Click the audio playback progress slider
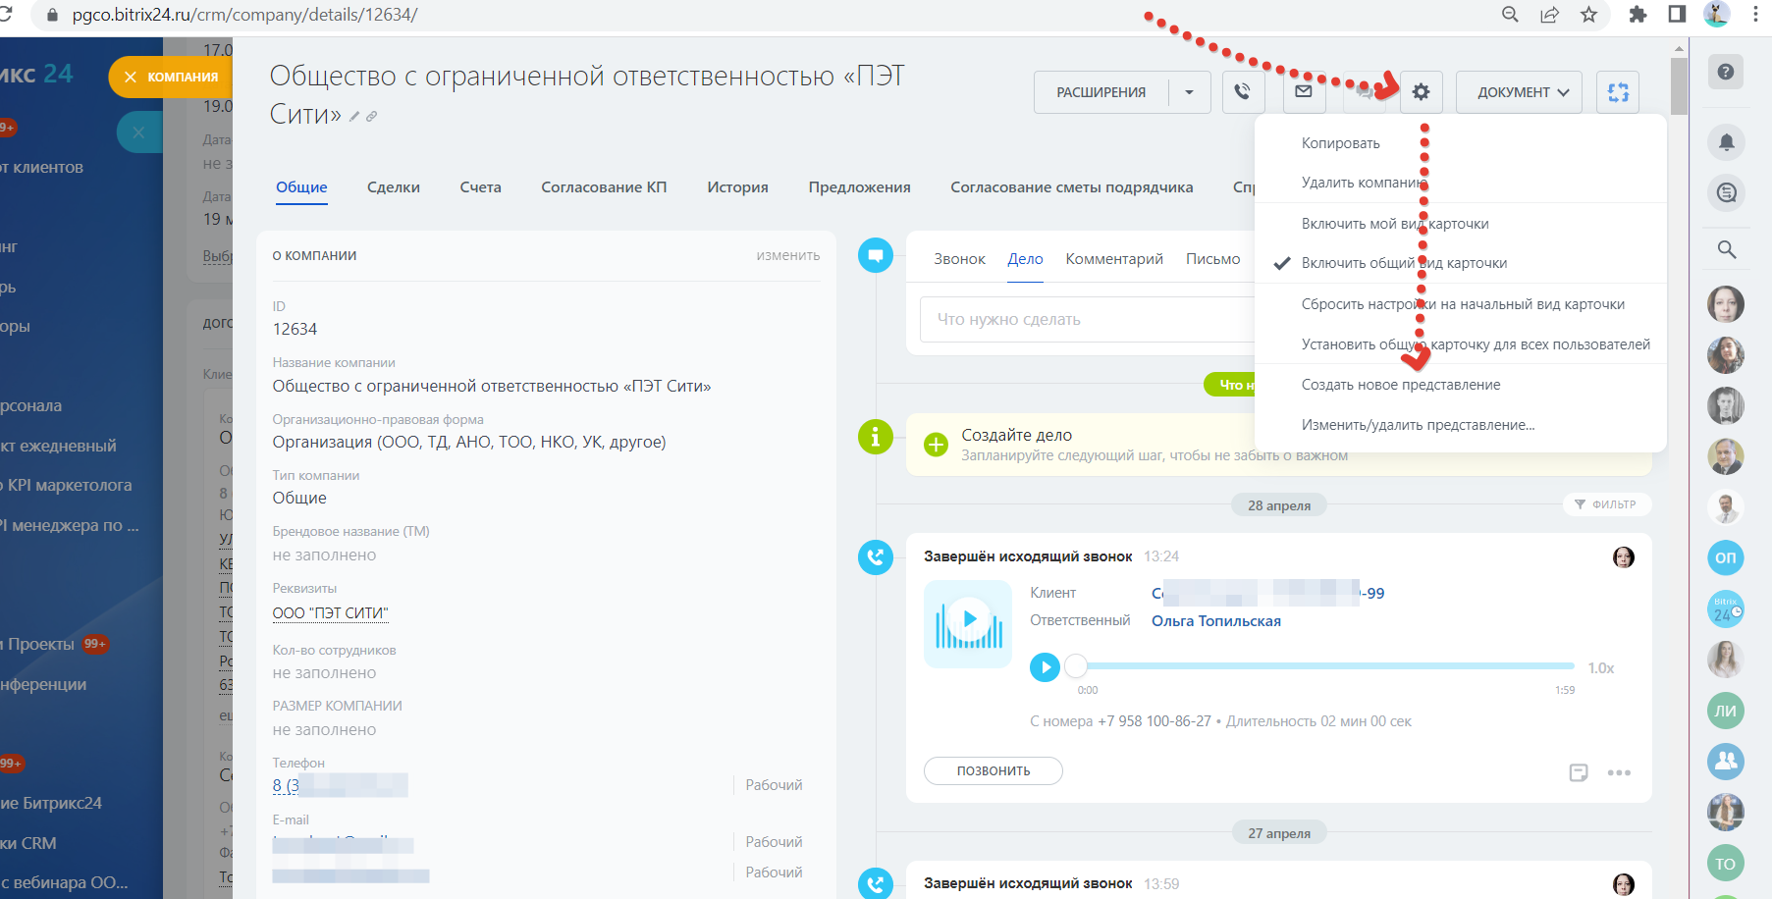 (1325, 666)
